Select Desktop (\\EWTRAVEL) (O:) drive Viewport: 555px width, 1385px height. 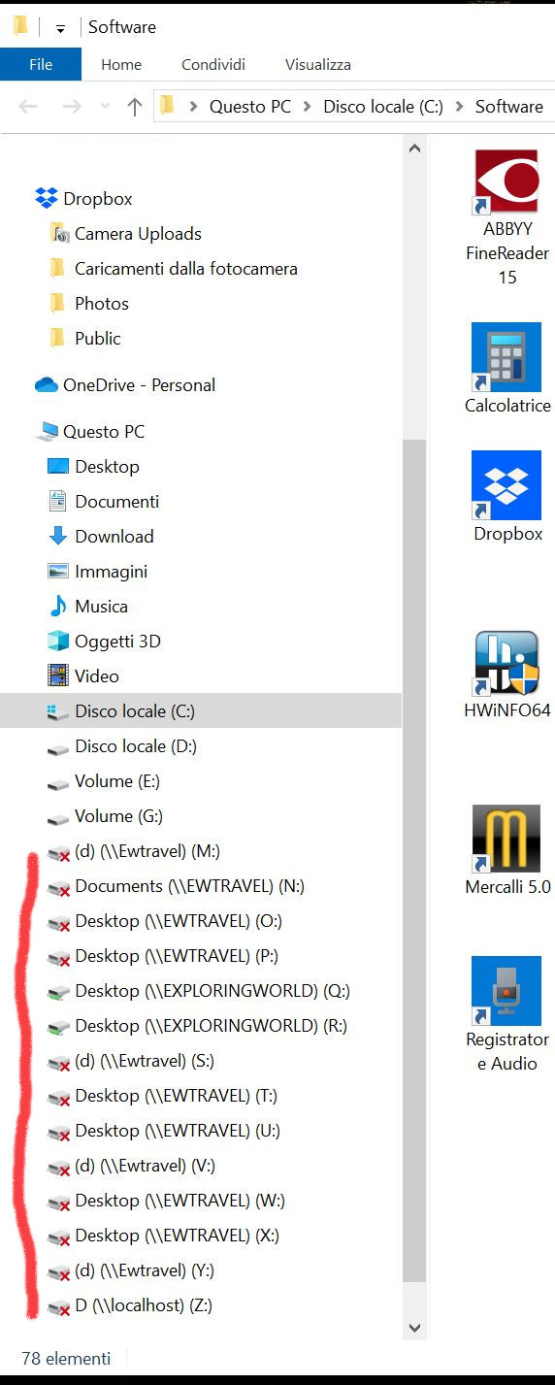(179, 921)
